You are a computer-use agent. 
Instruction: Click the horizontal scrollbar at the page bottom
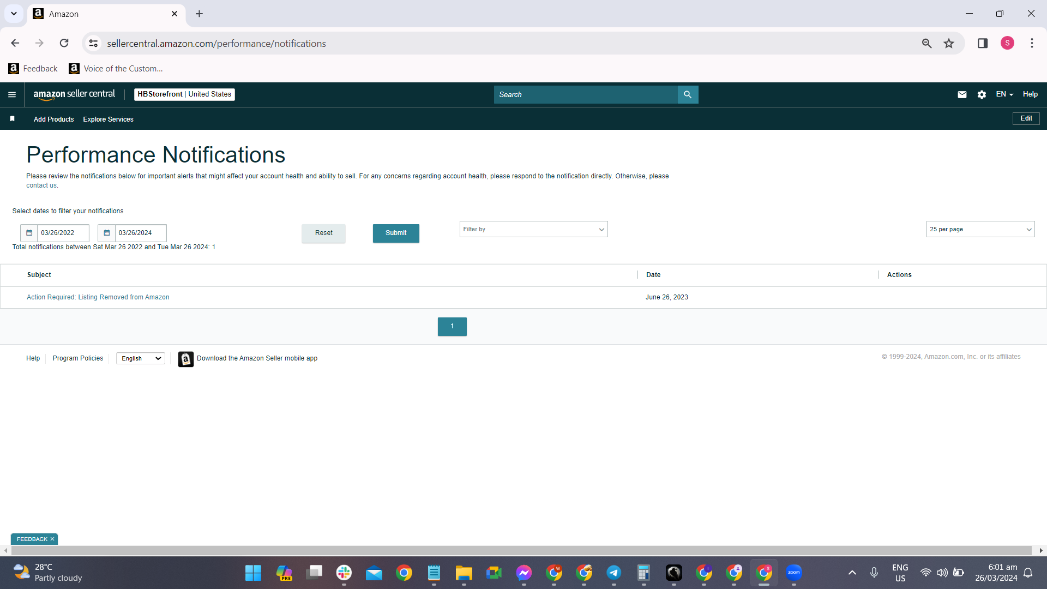[x=521, y=551]
